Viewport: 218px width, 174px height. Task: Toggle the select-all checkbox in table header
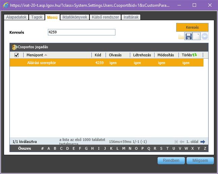point(17,55)
